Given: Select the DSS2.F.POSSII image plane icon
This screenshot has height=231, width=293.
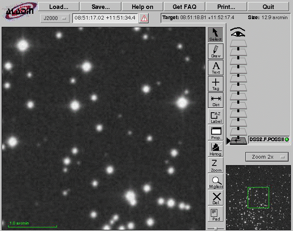Looking at the screenshot, I should coord(238,140).
